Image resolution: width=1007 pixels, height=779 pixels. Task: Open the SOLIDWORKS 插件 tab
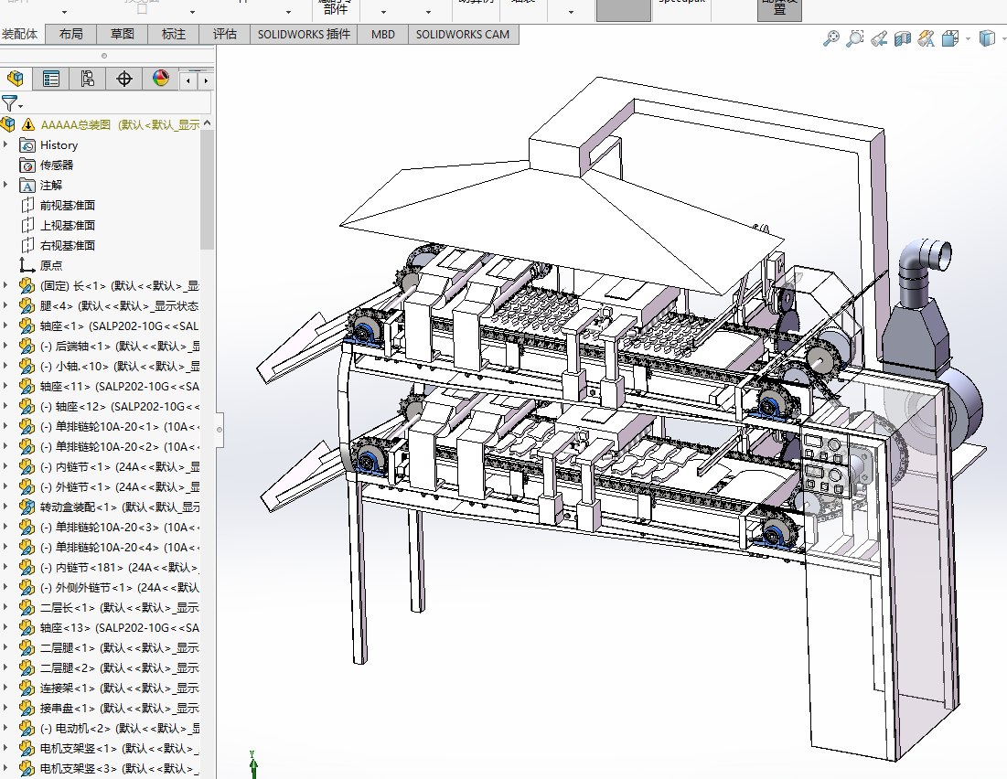(x=304, y=34)
